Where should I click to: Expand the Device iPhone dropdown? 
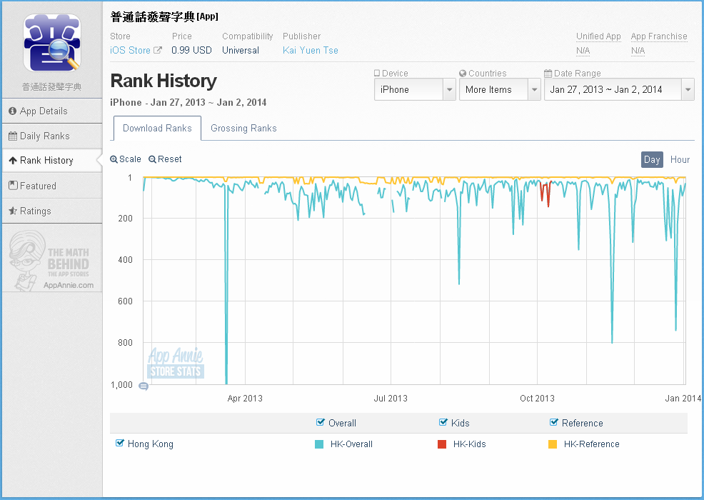(x=415, y=90)
